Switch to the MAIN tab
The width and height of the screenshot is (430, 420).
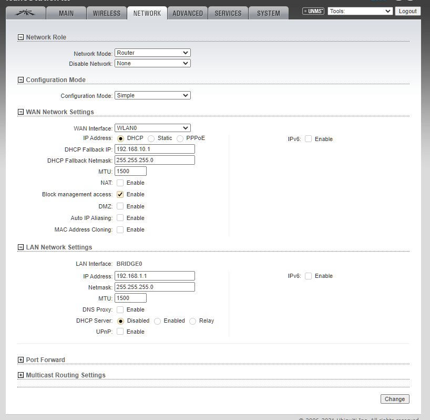(66, 13)
